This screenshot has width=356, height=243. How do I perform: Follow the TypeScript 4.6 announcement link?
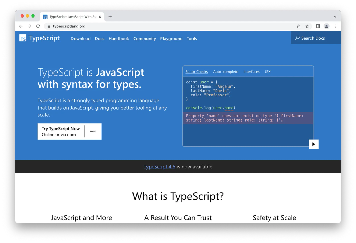(159, 167)
